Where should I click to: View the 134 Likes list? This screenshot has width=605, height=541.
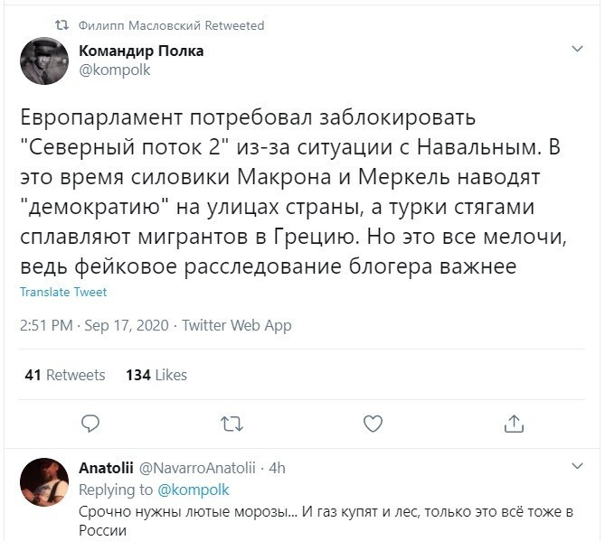tap(156, 375)
